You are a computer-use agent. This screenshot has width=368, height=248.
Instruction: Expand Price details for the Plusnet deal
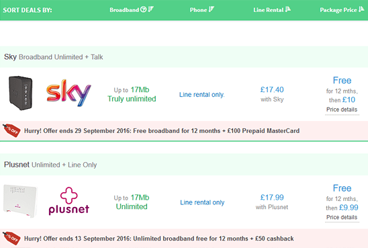click(x=342, y=217)
